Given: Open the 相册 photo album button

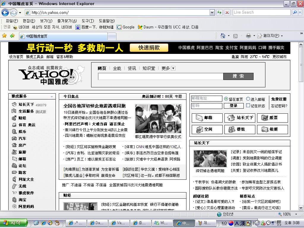Looking at the screenshot, I should [x=273, y=129].
